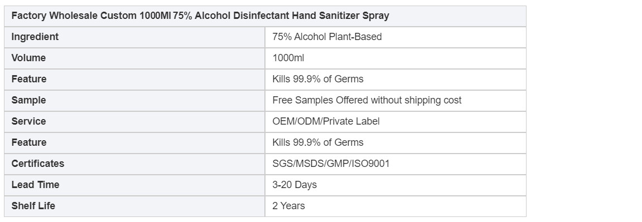Click the 3-20 Days value cell
The width and height of the screenshot is (642, 222).
coord(395,185)
